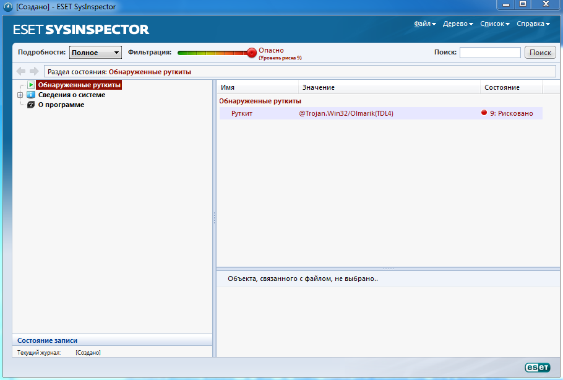Screen dimensions: 563x380
Task: Select the Обнаруженные руткиты tree item
Action: coord(79,85)
